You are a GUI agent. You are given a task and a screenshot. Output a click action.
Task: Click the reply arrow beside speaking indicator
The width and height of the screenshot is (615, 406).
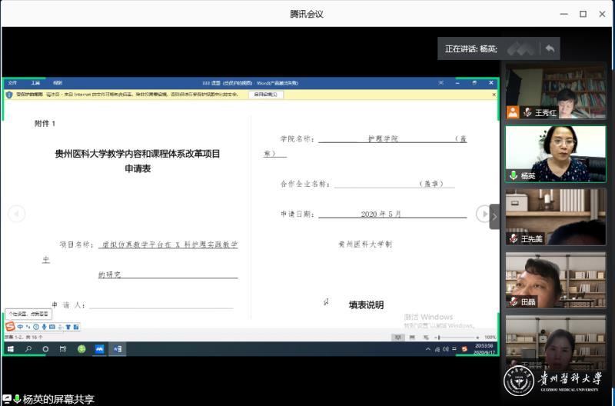[550, 48]
